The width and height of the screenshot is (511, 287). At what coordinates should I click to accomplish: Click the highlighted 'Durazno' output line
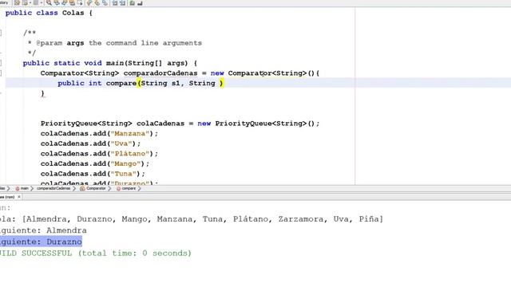pyautogui.click(x=41, y=242)
